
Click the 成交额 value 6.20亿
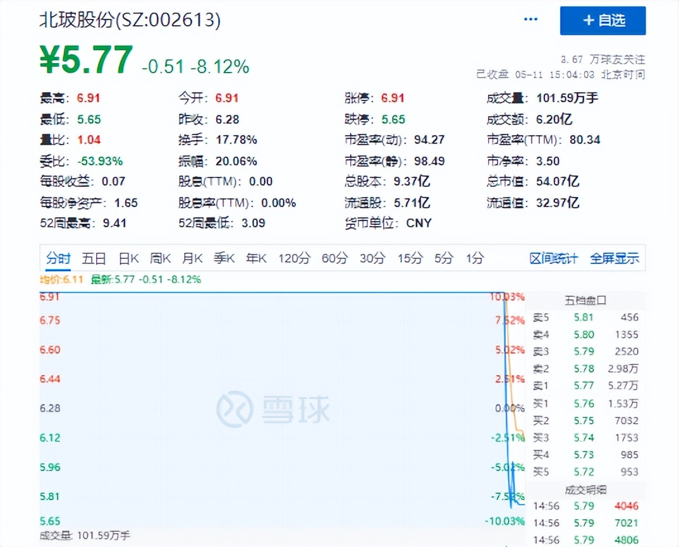click(554, 119)
